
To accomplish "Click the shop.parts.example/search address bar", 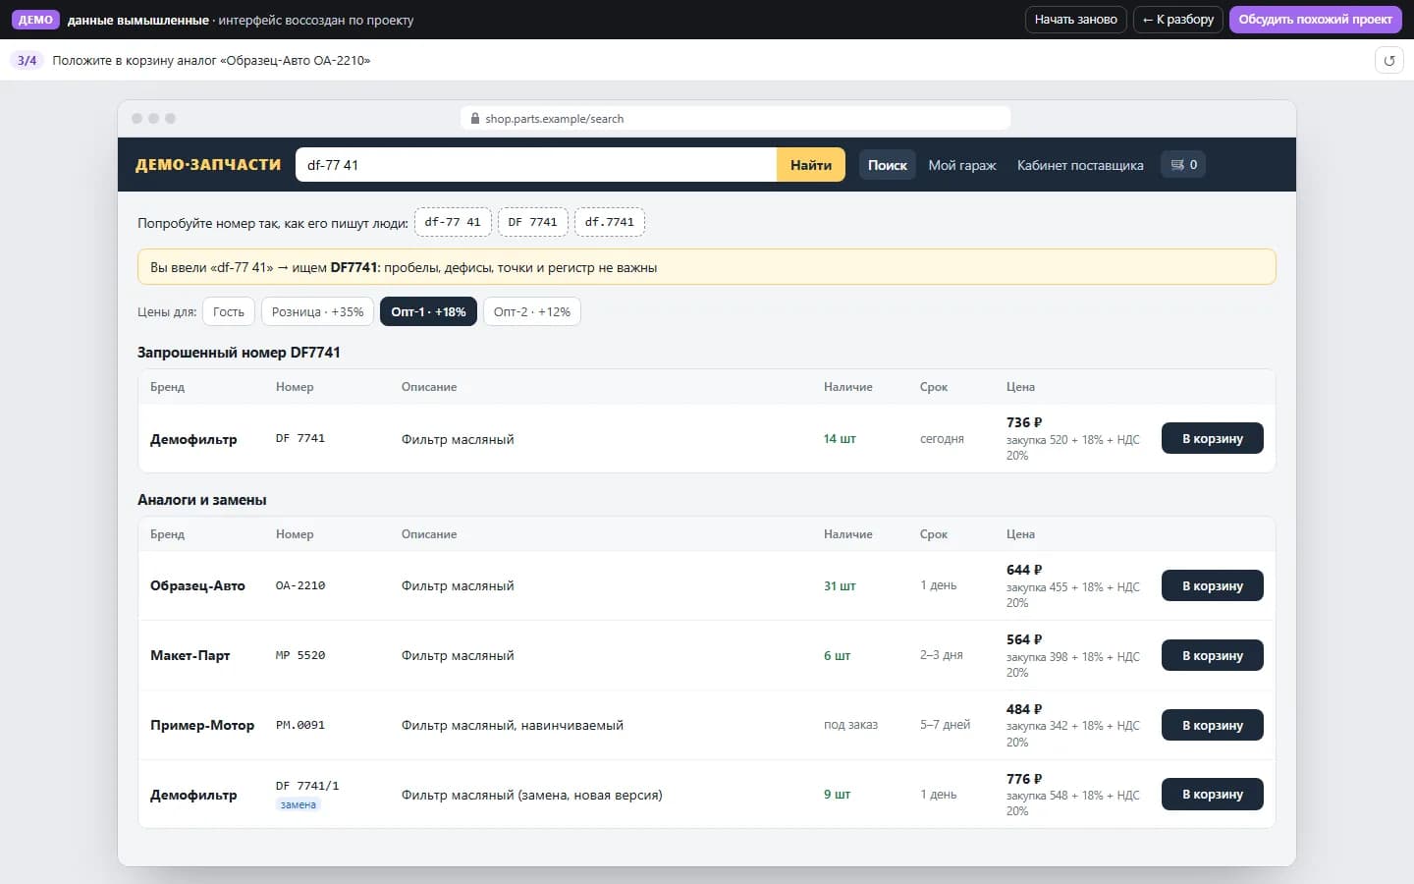I will [x=735, y=119].
